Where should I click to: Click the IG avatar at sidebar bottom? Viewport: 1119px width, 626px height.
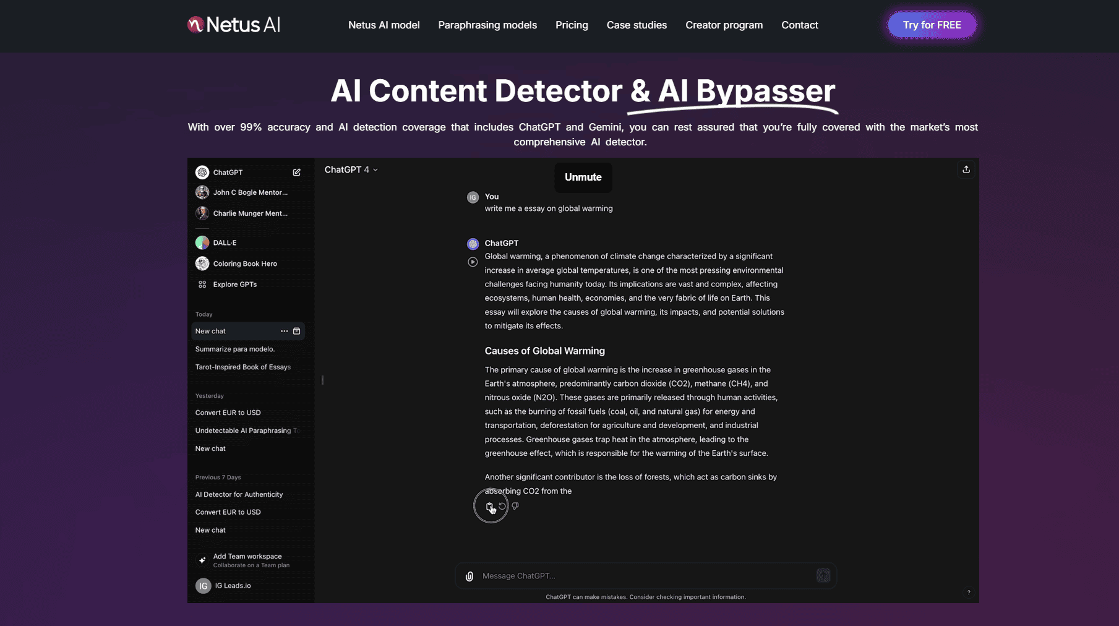tap(204, 586)
